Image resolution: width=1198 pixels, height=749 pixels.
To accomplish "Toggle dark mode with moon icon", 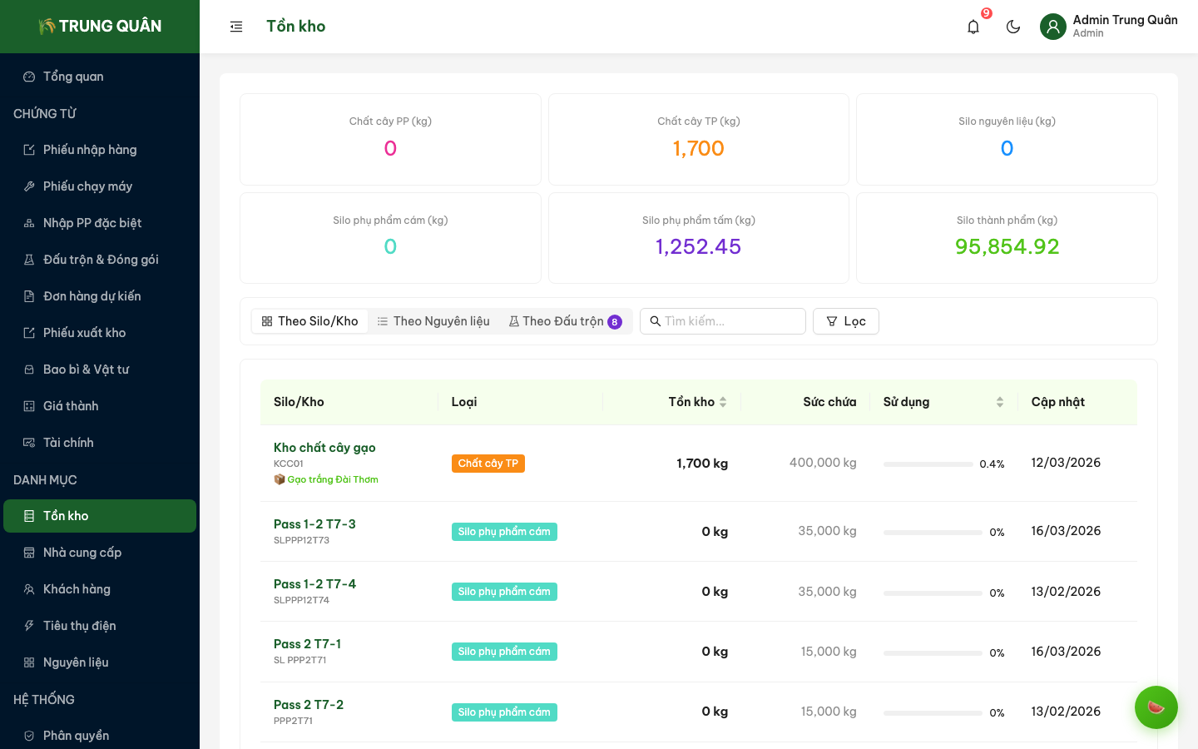I will tap(1013, 27).
